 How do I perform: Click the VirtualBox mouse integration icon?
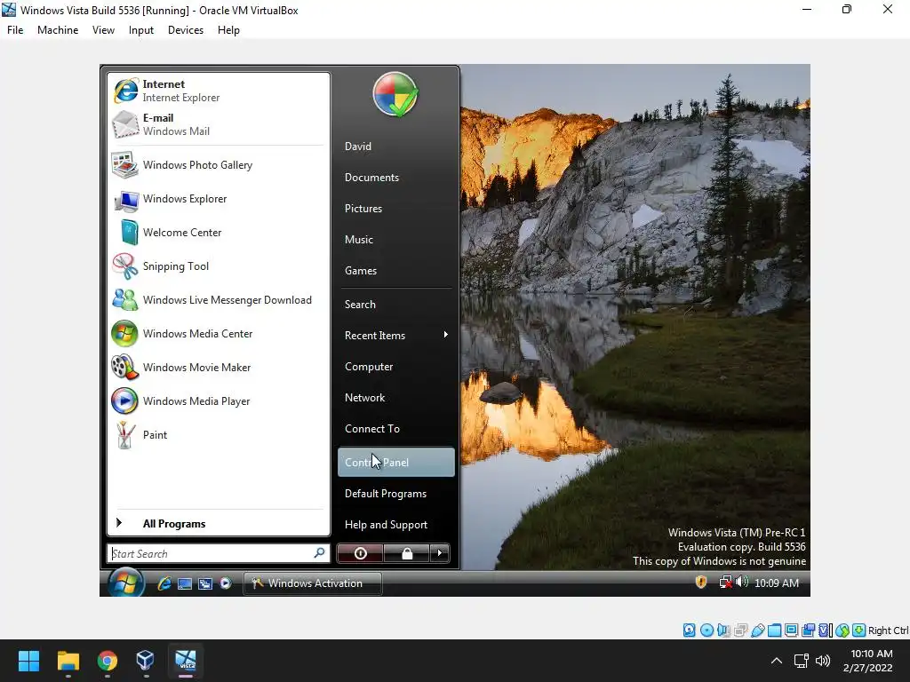(842, 630)
